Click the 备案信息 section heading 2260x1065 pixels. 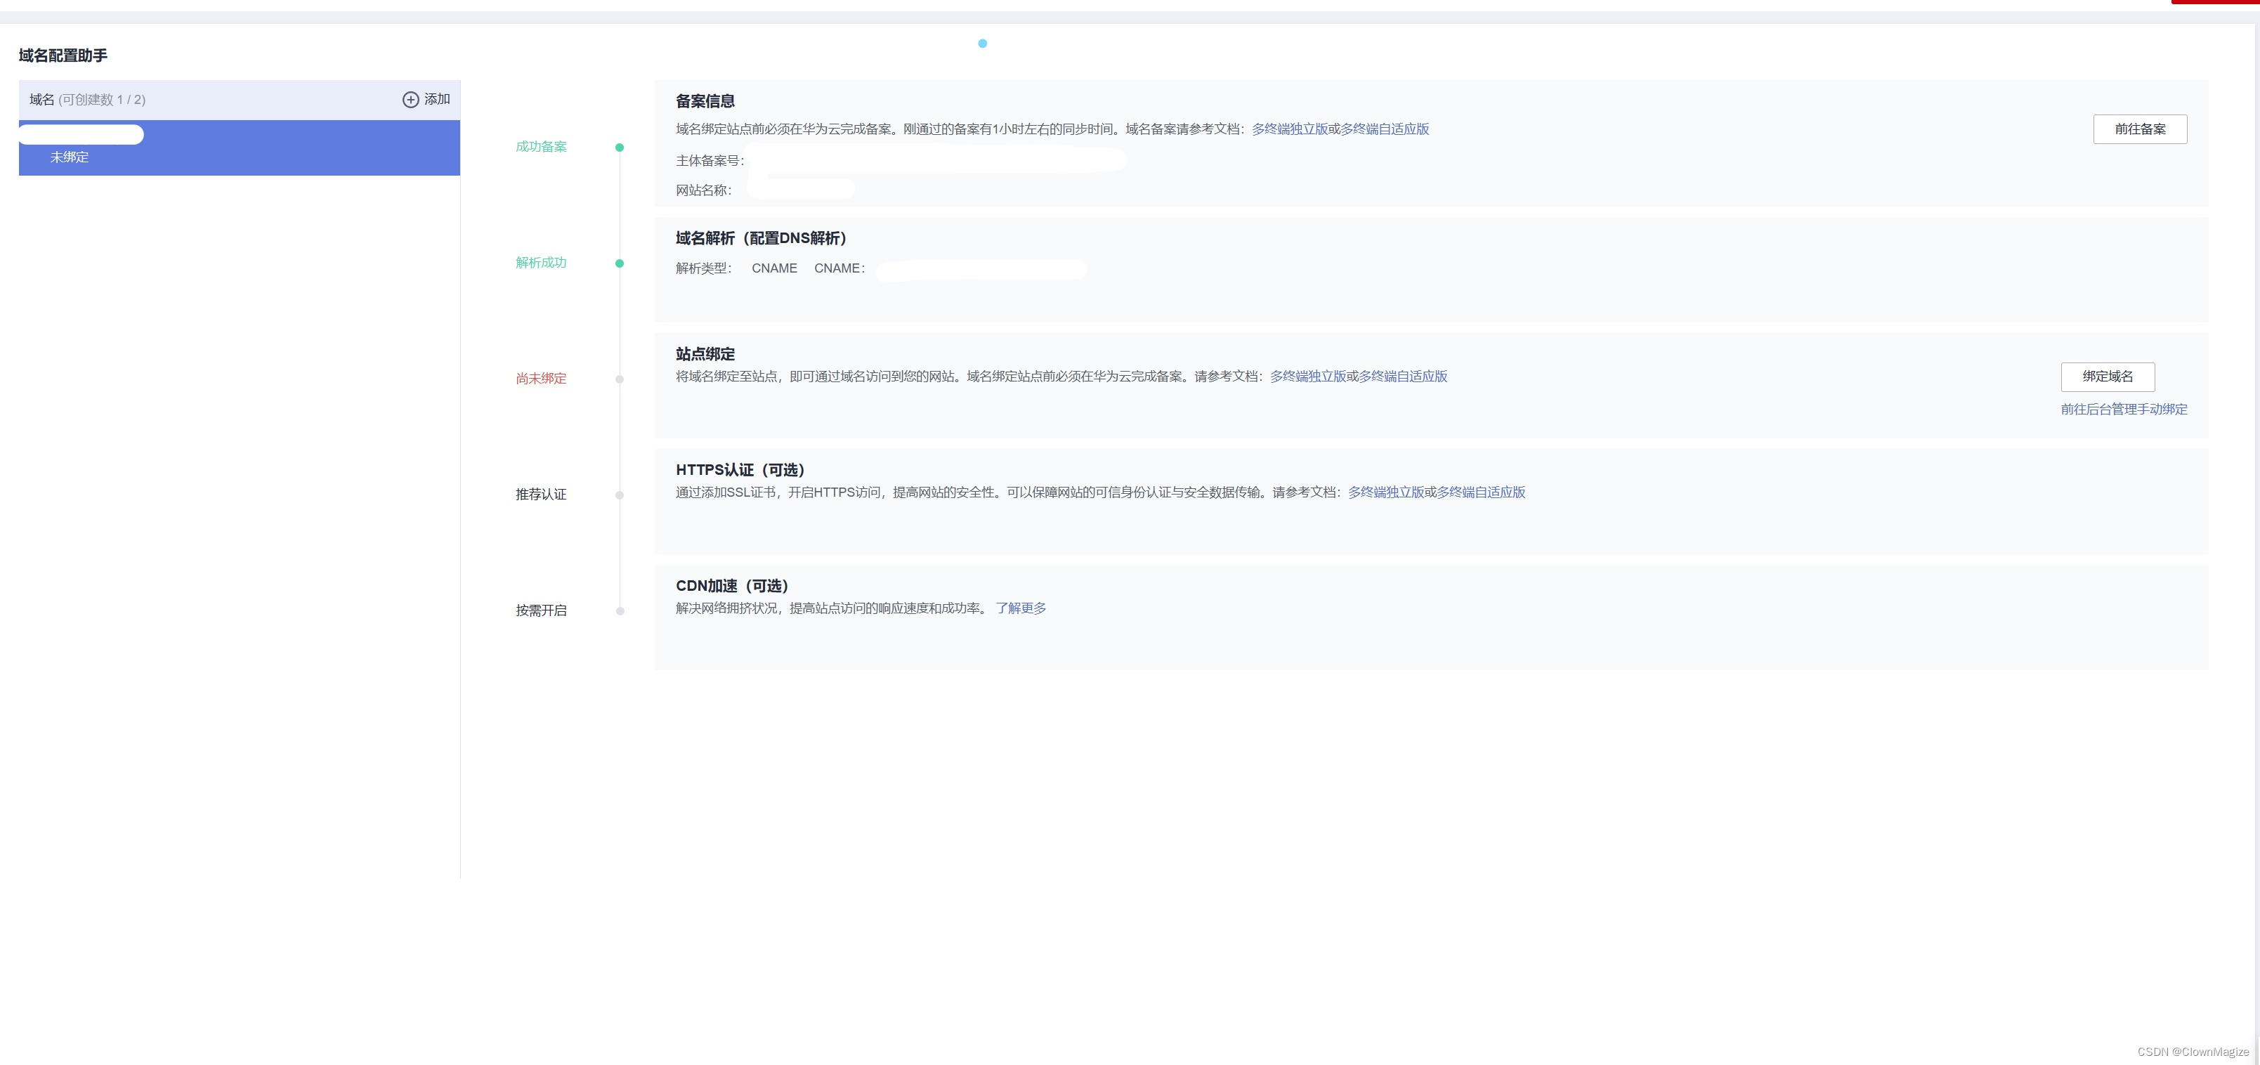coord(705,101)
